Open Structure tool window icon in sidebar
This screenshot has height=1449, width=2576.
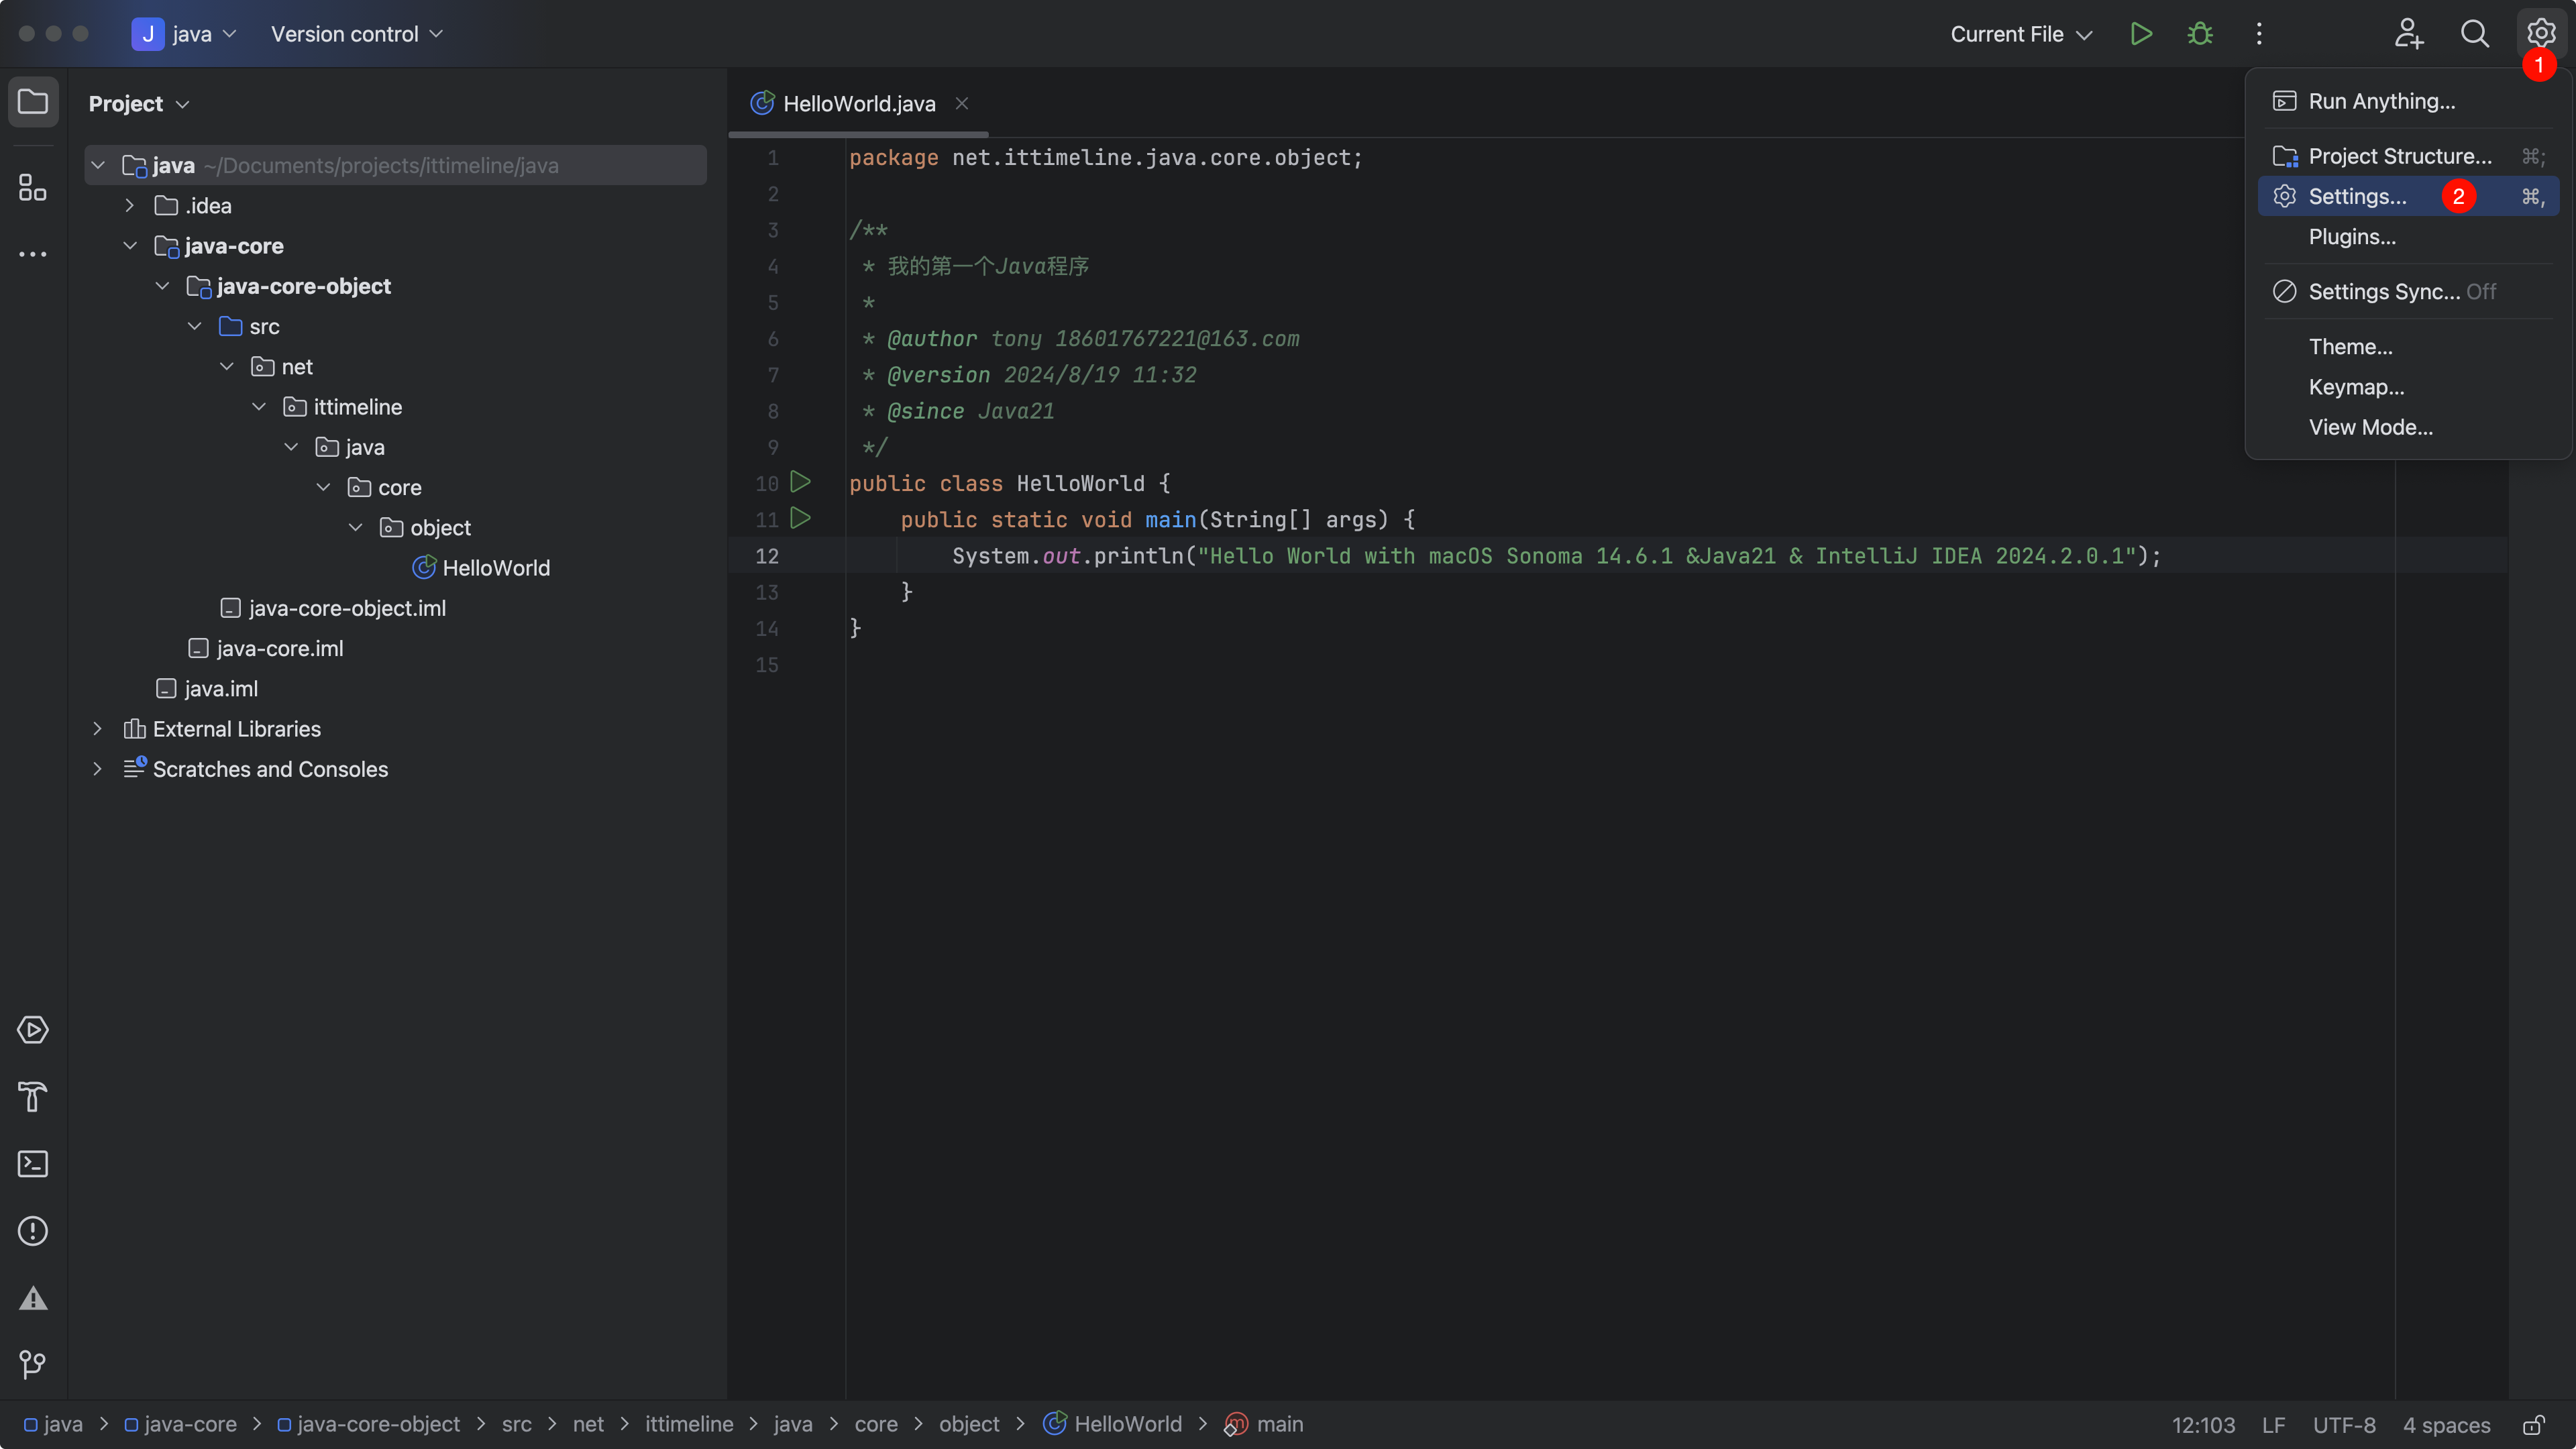pos(33,187)
